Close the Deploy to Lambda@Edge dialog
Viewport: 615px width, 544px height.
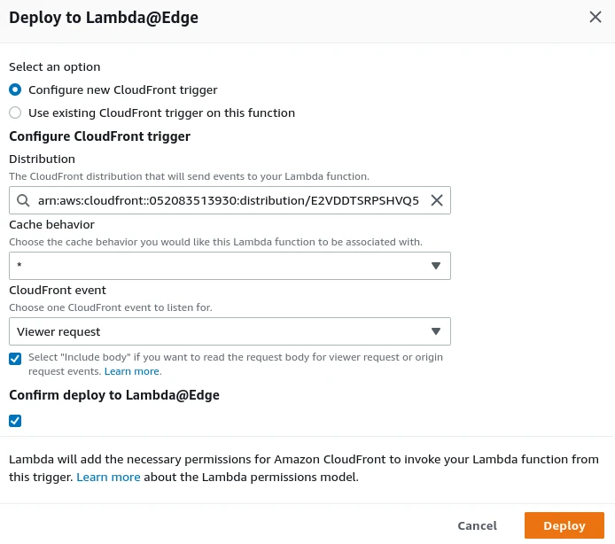596,17
